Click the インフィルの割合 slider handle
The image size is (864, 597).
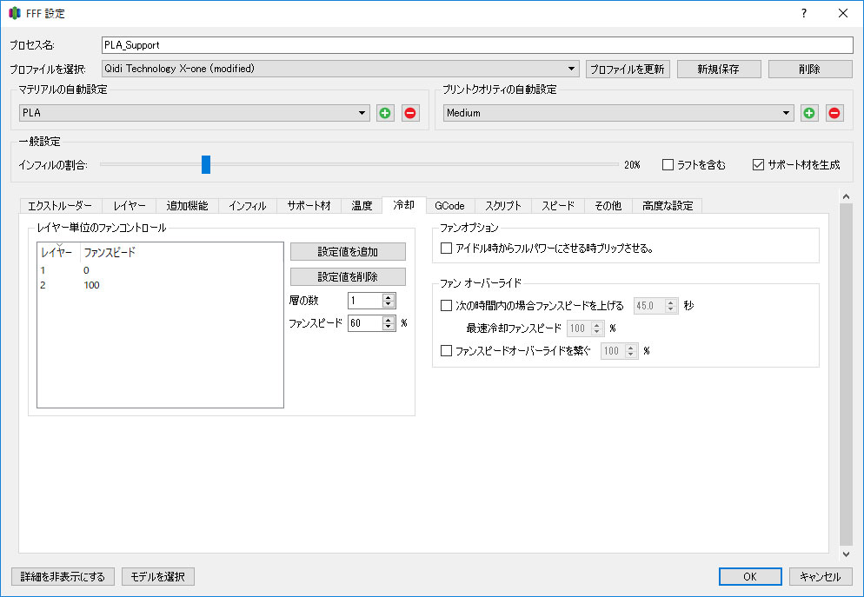tap(206, 164)
